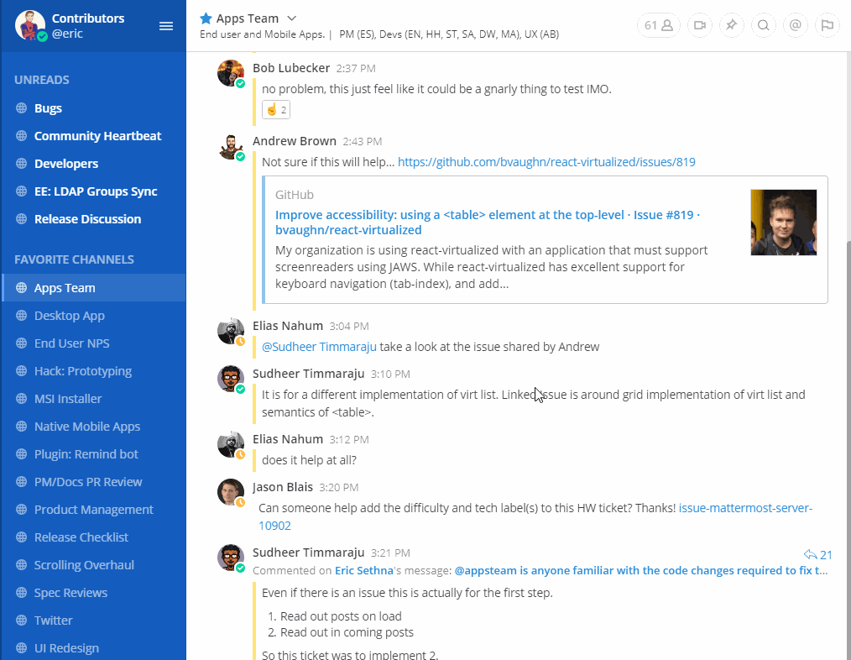The width and height of the screenshot is (851, 660).
Task: Click the 2:37 PM timestamp
Action: (356, 69)
